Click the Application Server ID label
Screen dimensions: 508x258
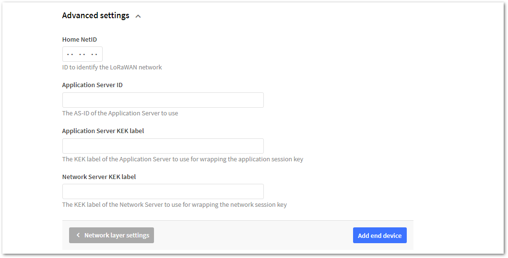point(92,85)
